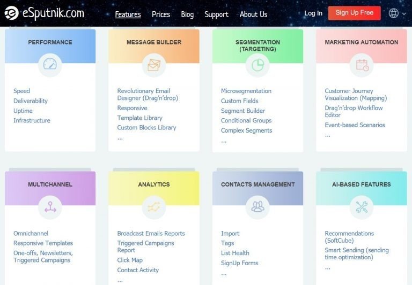
Task: Open the Contact Activity link
Action: pyautogui.click(x=138, y=270)
